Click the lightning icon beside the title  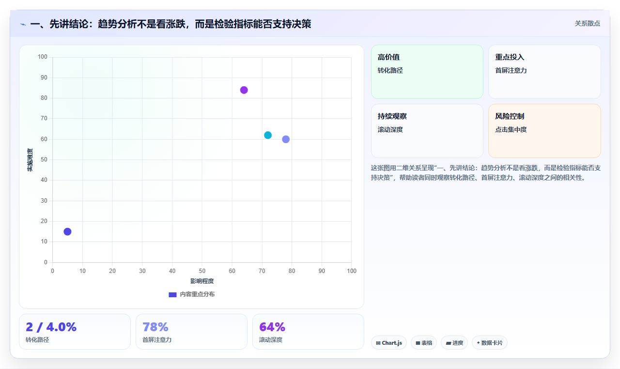[23, 24]
